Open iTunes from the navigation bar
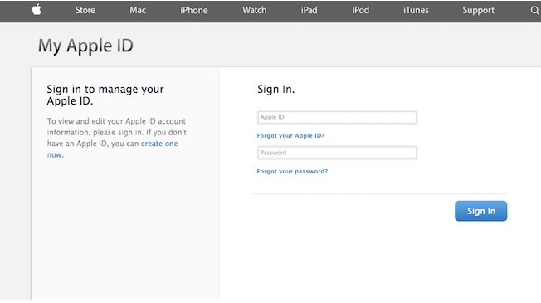 tap(416, 10)
